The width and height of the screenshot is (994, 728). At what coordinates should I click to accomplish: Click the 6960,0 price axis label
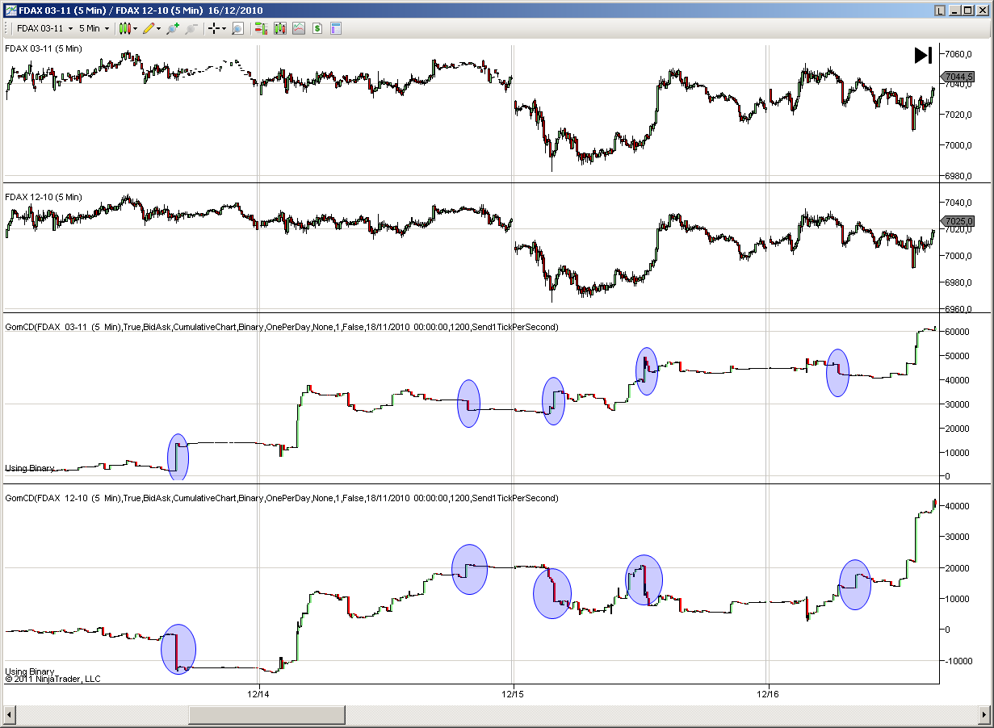(957, 309)
